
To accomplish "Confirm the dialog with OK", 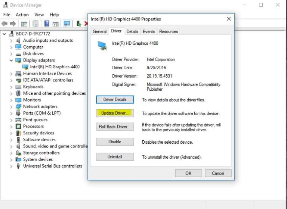I will click(188, 173).
